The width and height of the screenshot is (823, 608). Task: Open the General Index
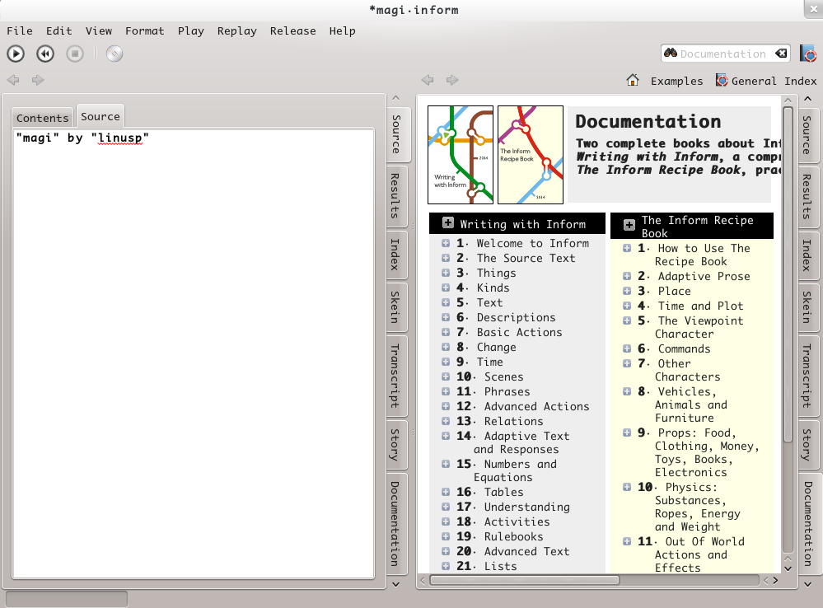click(x=766, y=81)
